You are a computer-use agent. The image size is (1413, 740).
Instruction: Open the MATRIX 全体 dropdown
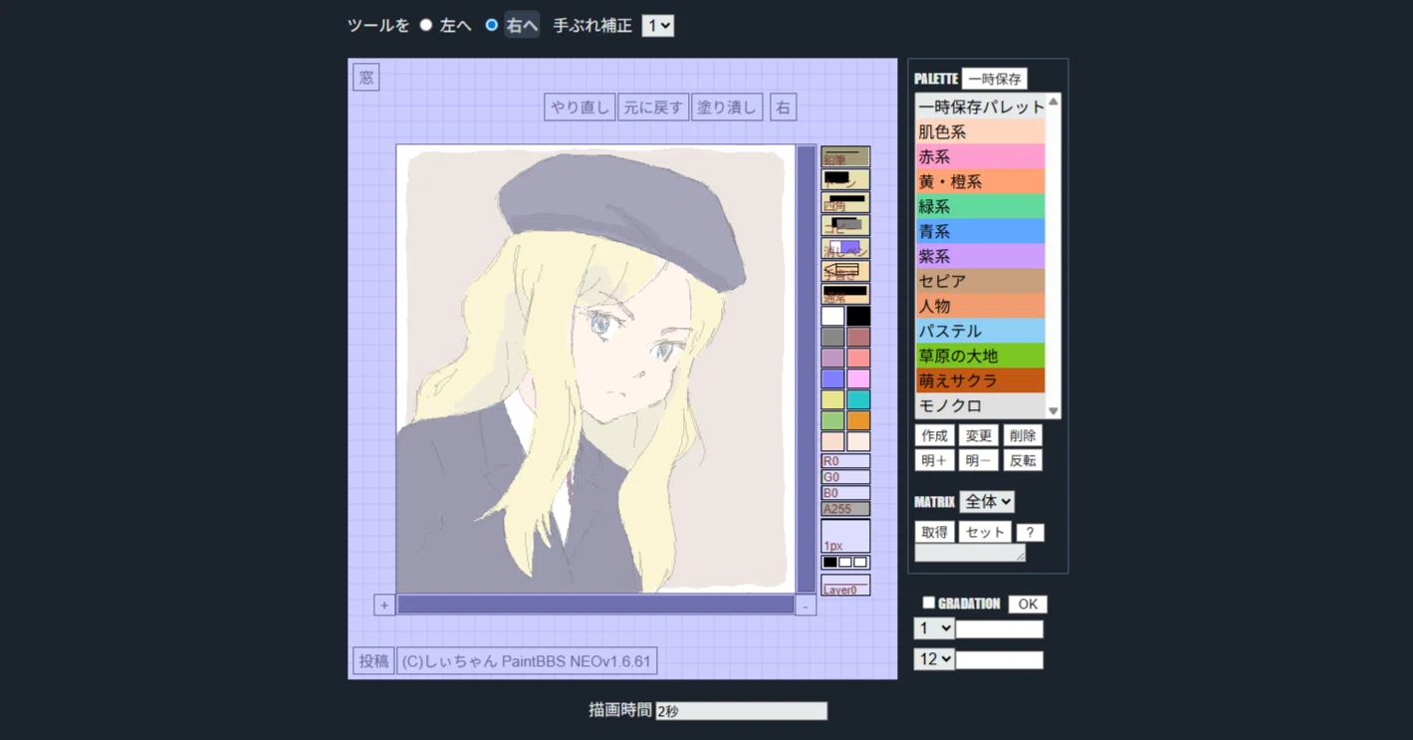987,502
